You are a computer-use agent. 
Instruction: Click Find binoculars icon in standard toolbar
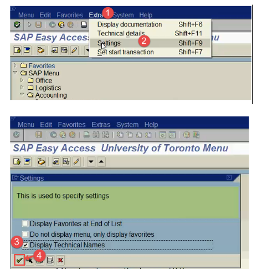click(x=96, y=135)
